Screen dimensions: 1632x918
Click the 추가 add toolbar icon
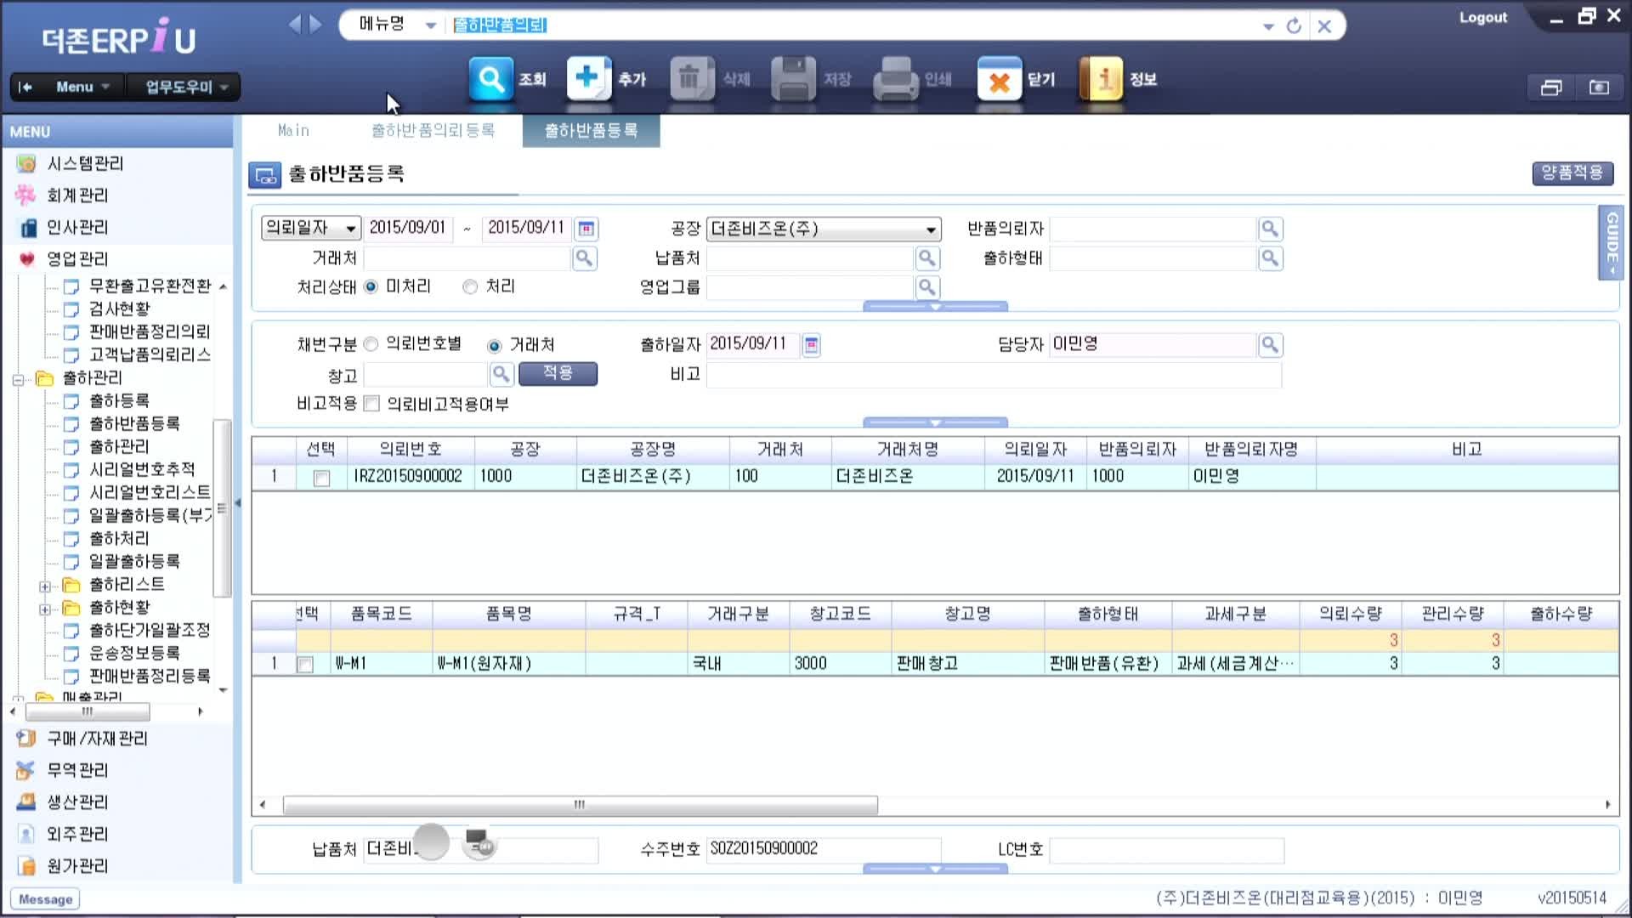tap(589, 79)
